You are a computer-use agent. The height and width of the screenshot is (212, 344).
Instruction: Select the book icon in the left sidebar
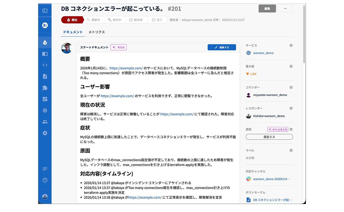45,54
